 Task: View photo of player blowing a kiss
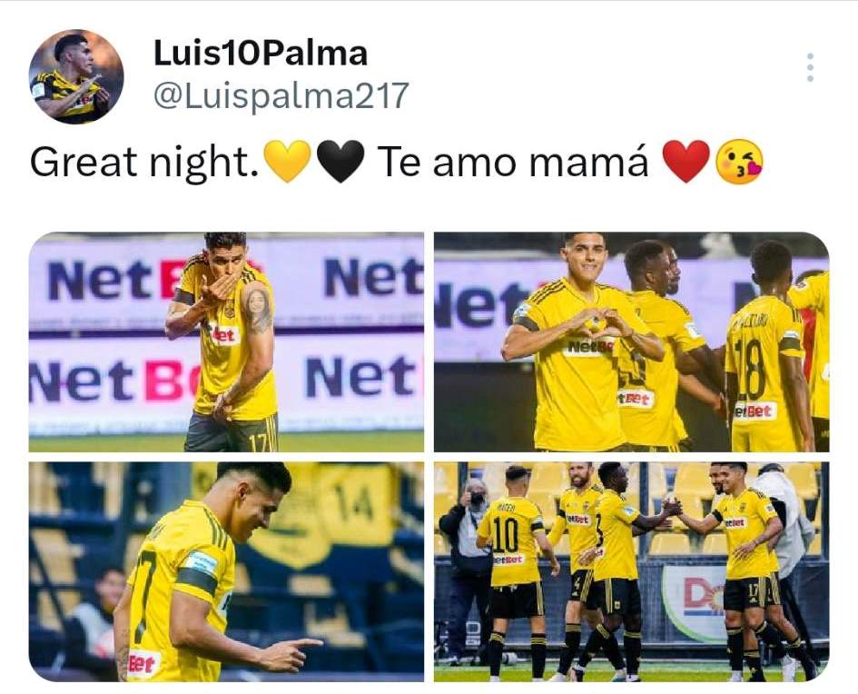coord(226,342)
